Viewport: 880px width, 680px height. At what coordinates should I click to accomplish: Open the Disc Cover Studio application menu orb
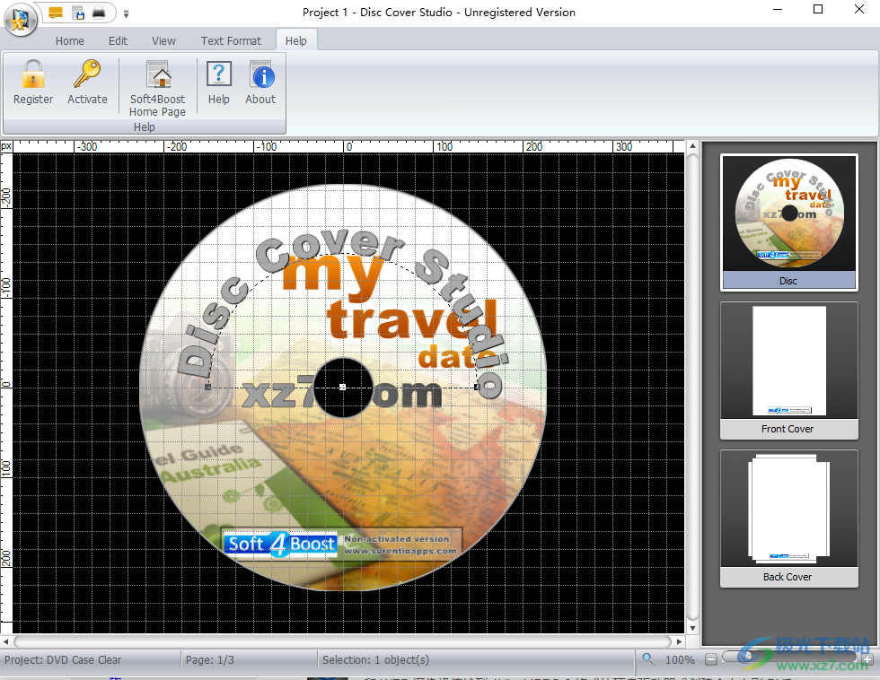(x=21, y=20)
